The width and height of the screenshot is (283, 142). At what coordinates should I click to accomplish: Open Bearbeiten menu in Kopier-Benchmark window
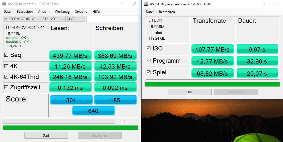coord(167,12)
